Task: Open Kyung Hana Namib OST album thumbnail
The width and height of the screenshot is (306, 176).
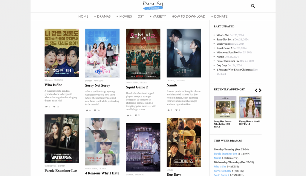Action: point(250,107)
